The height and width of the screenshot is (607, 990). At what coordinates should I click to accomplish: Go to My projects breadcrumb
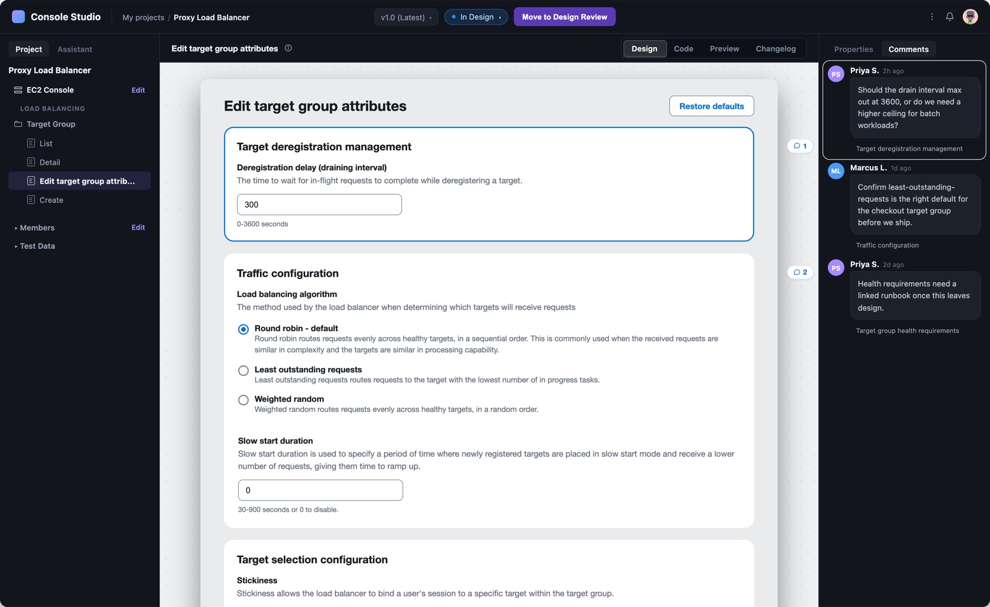pyautogui.click(x=144, y=17)
